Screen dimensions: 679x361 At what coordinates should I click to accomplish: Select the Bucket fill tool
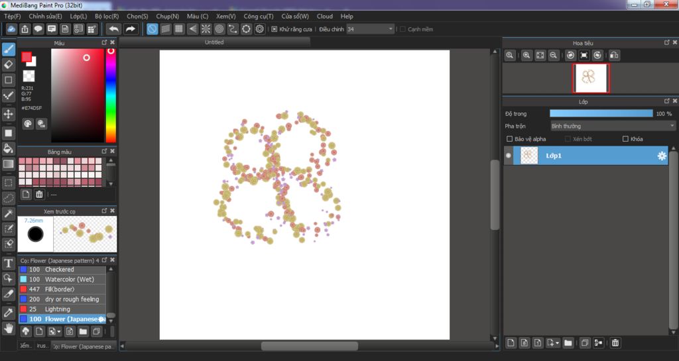point(9,148)
